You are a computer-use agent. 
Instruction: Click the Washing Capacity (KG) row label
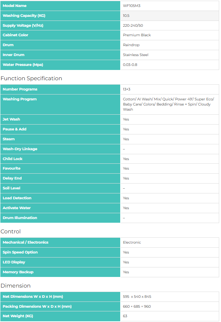coord(24,16)
